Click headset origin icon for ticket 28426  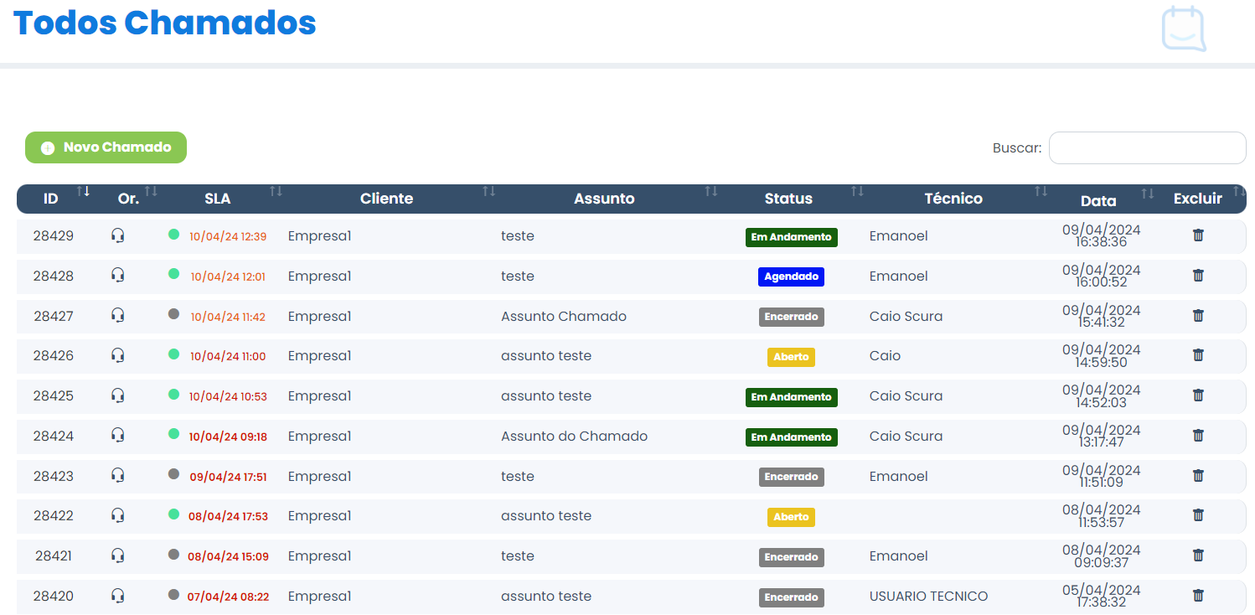[118, 355]
